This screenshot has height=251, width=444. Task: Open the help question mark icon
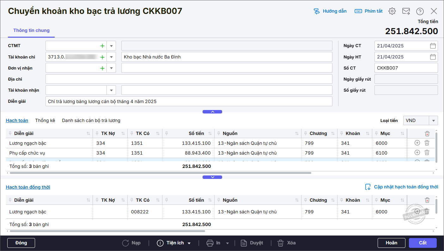tap(420, 11)
